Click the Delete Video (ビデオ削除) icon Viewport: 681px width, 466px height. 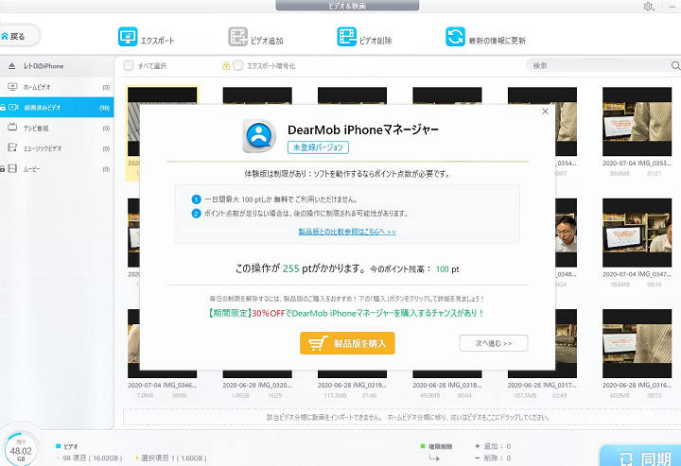click(x=346, y=37)
